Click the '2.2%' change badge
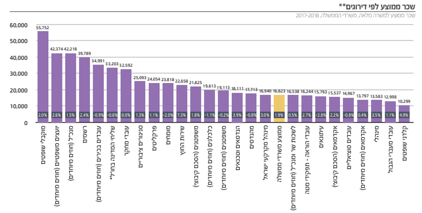 coord(335,115)
